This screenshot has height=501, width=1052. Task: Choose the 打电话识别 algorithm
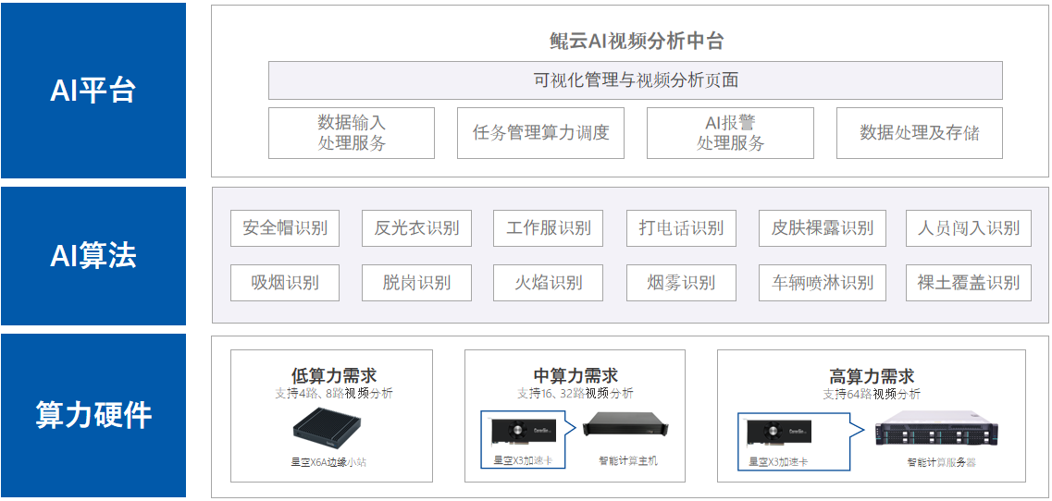point(681,228)
